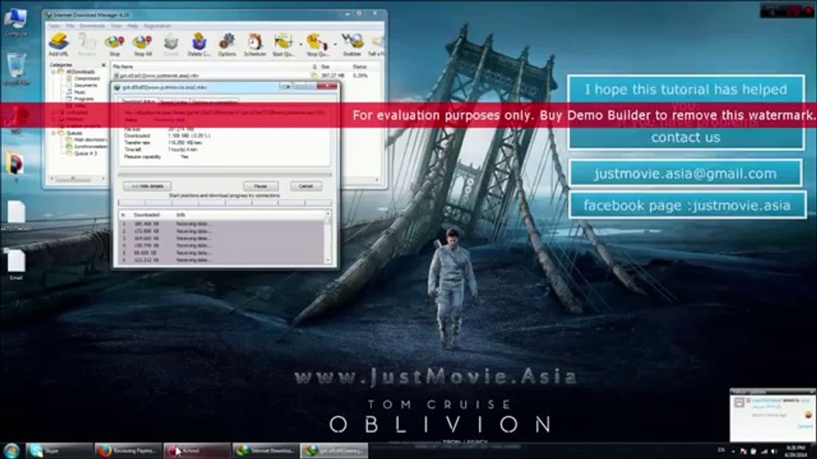This screenshot has height=459, width=817.
Task: Click the greyed-out Delete toolbar icon
Action: [x=170, y=45]
